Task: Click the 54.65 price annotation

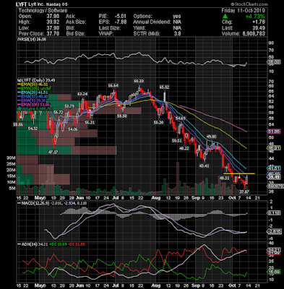Action: (181, 118)
